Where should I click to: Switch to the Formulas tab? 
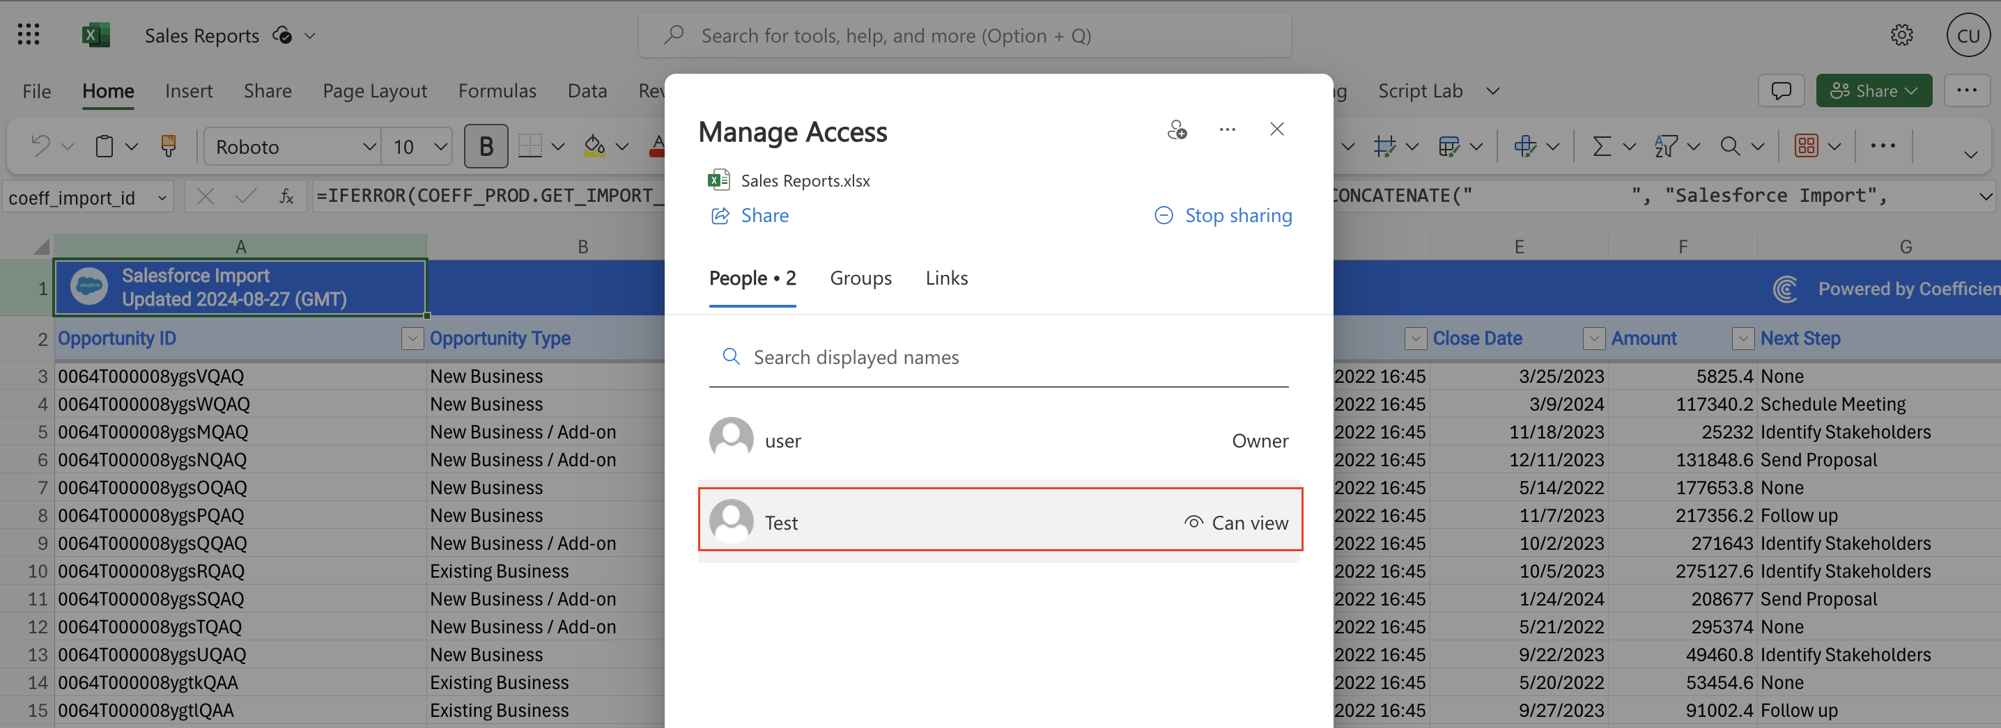[x=497, y=90]
